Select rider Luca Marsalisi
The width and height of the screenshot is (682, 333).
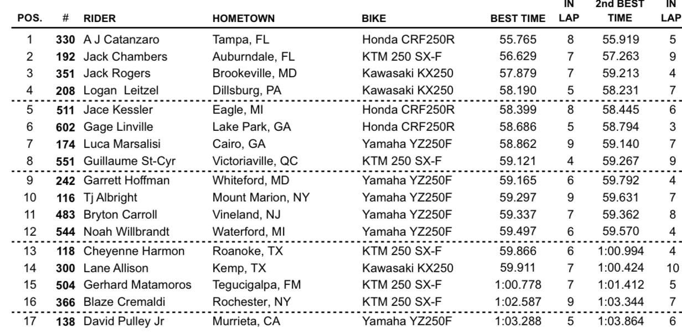(x=114, y=144)
